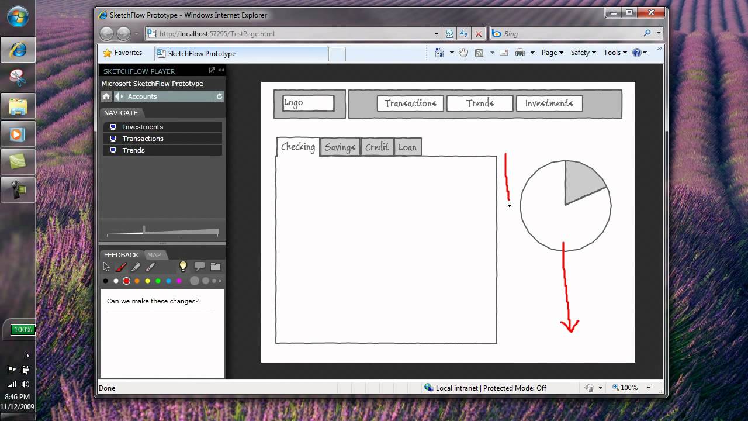Click the IE Home toolbar icon
748x421 pixels.
(x=439, y=53)
